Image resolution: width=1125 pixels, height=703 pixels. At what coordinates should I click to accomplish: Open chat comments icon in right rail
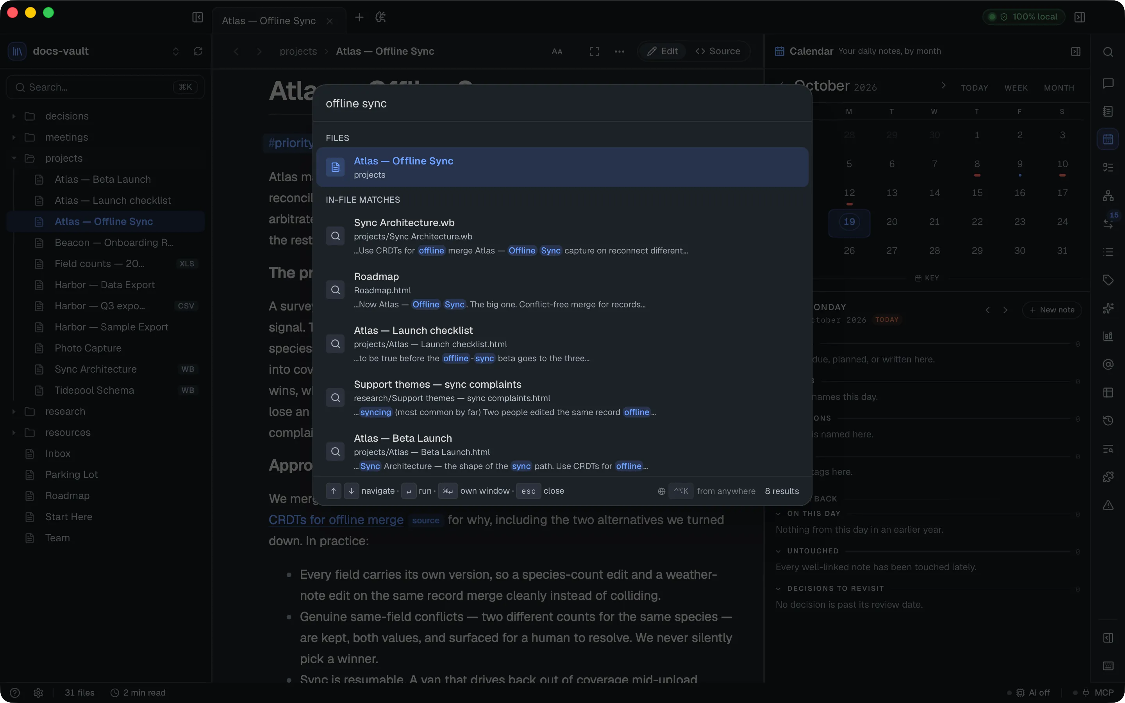click(x=1108, y=83)
